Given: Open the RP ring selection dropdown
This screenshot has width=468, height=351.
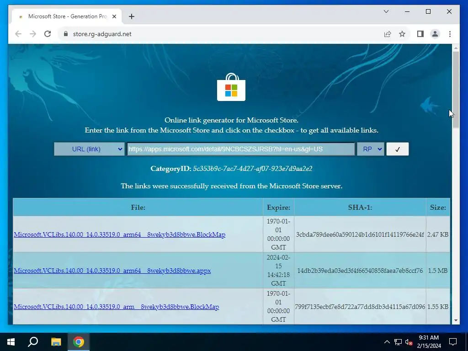Looking at the screenshot, I should 371,149.
